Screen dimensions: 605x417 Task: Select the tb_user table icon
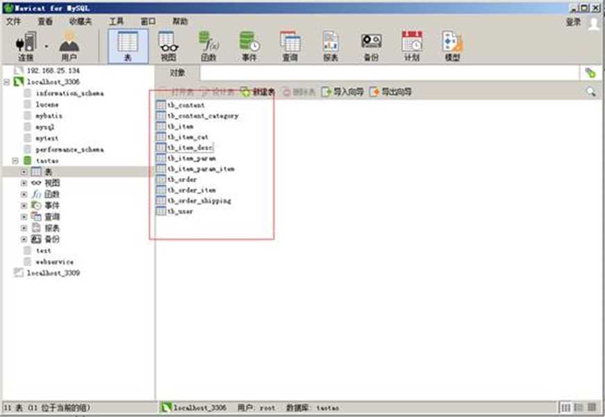click(x=161, y=211)
